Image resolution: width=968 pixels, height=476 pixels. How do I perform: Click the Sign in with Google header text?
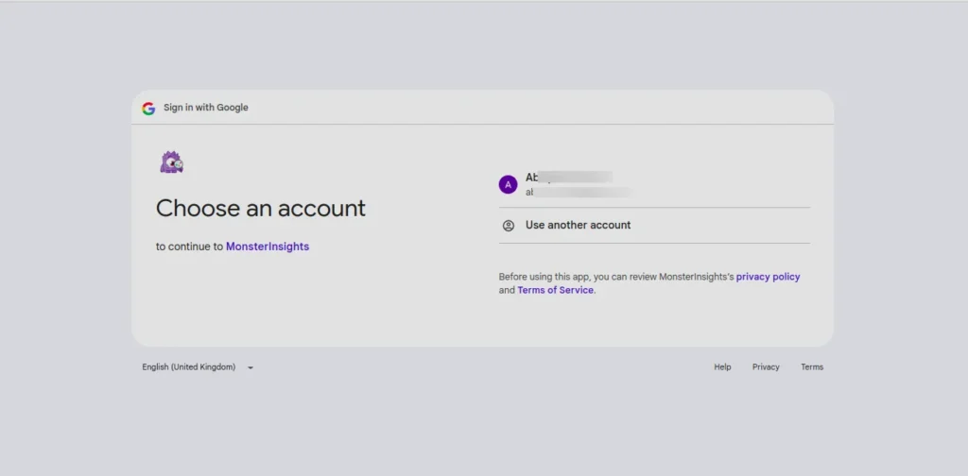click(205, 108)
